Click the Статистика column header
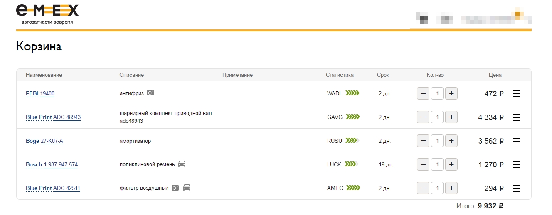Image resolution: width=552 pixels, height=215 pixels. [x=340, y=75]
